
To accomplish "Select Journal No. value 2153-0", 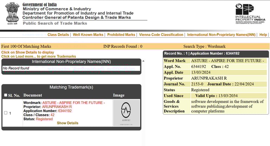I will click(197, 84).
